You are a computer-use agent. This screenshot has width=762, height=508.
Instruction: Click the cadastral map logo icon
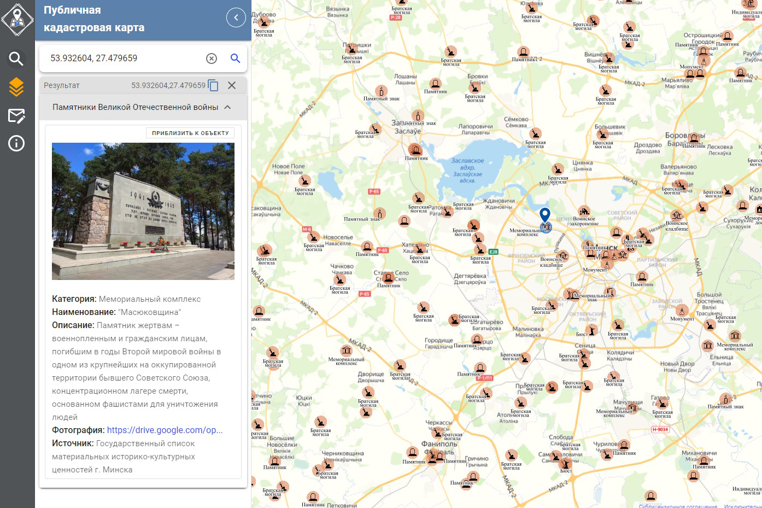(17, 20)
